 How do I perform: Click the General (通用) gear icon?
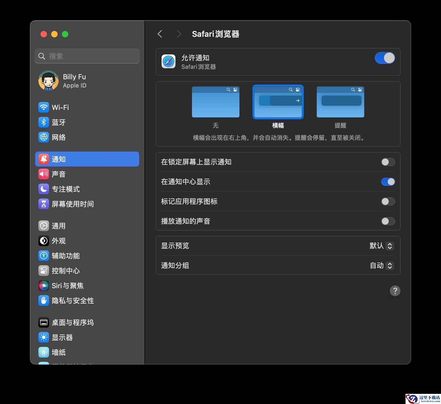44,226
